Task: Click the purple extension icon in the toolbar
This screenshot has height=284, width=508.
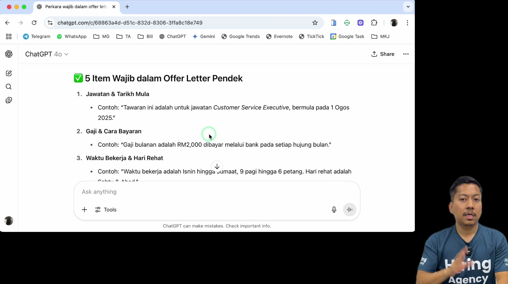Action: point(361,23)
